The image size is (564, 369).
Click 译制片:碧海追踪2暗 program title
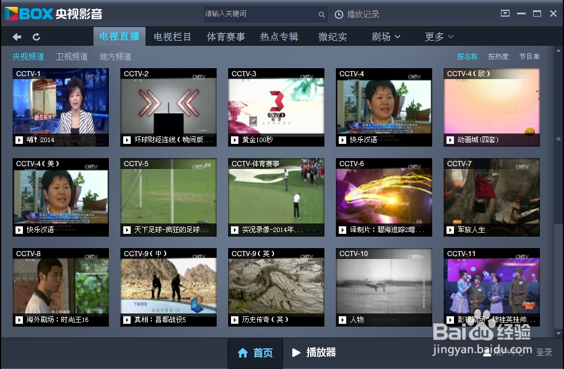(387, 230)
